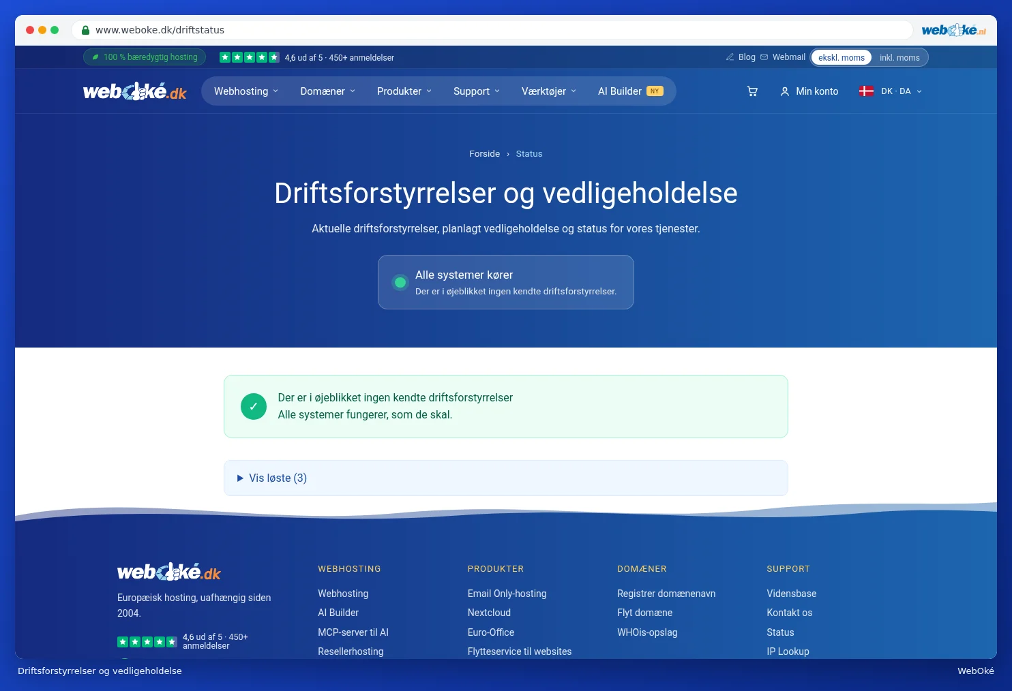
Task: Click the Min konto user icon
Action: [785, 91]
